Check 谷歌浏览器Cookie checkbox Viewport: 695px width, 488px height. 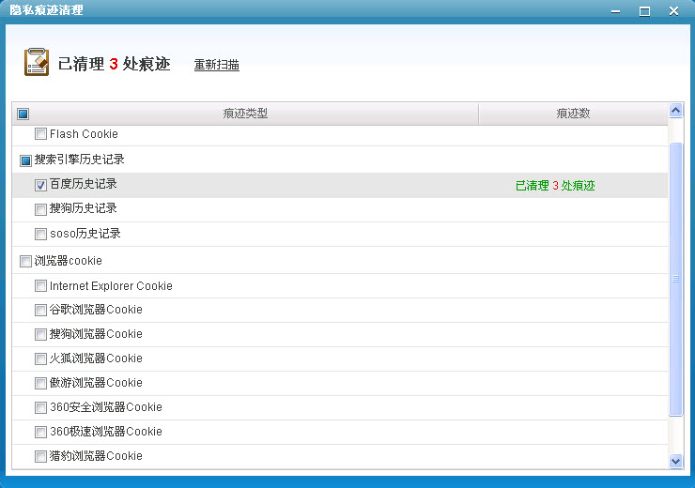(40, 311)
